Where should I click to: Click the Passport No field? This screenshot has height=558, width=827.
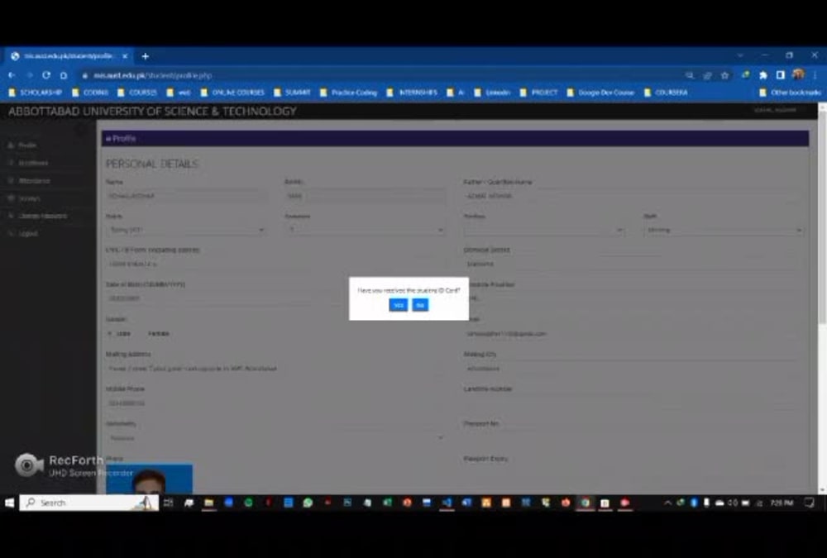633,437
